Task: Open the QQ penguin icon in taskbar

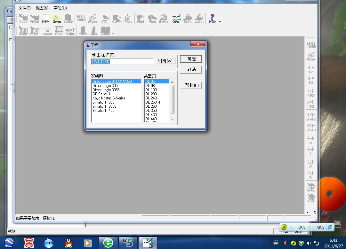Action: [69, 243]
